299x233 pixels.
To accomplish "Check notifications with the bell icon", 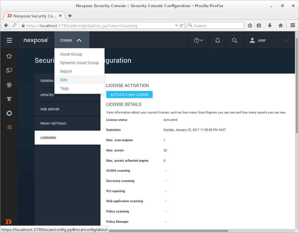I will (x=217, y=40).
